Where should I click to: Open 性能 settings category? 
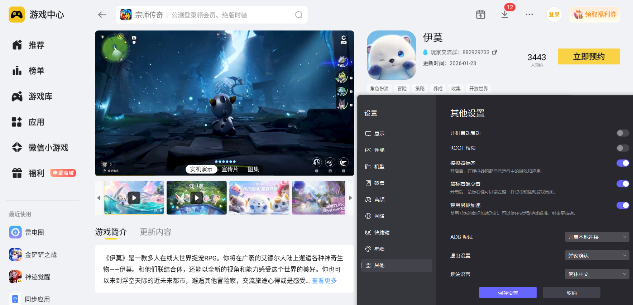coord(396,150)
